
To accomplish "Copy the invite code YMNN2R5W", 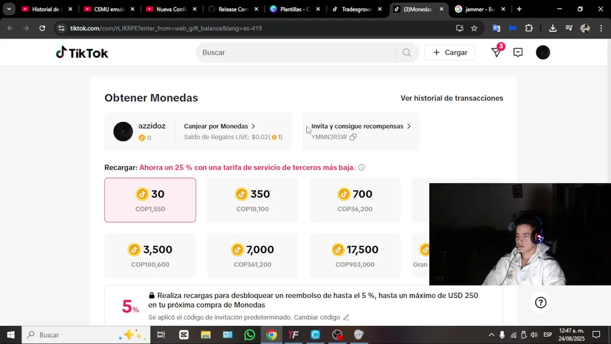I will coord(353,137).
